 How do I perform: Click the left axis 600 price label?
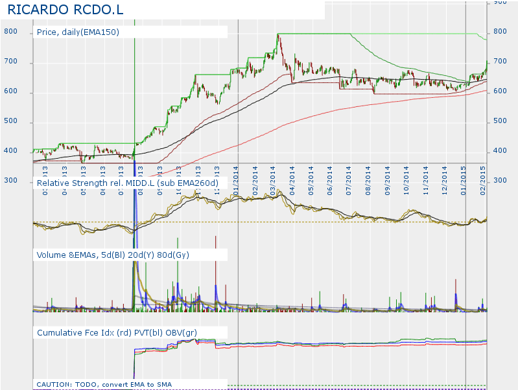[x=10, y=91]
